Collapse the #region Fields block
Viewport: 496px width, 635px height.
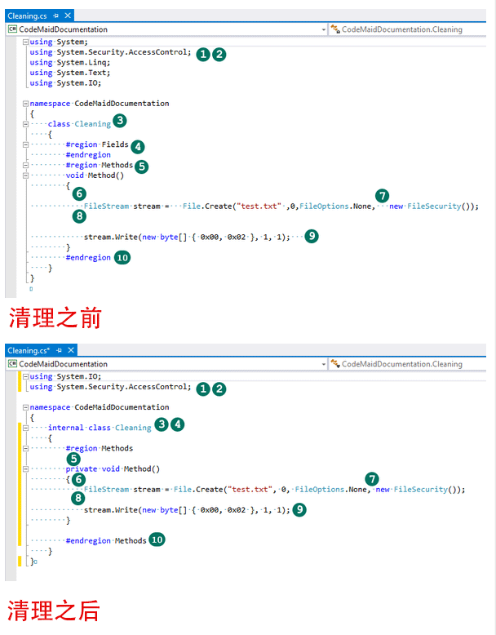(x=25, y=144)
